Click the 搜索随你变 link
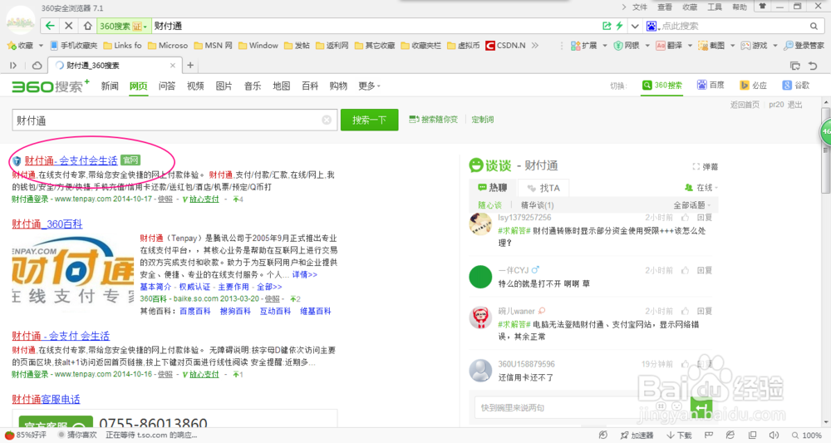The height and width of the screenshot is (443, 831). pos(433,120)
